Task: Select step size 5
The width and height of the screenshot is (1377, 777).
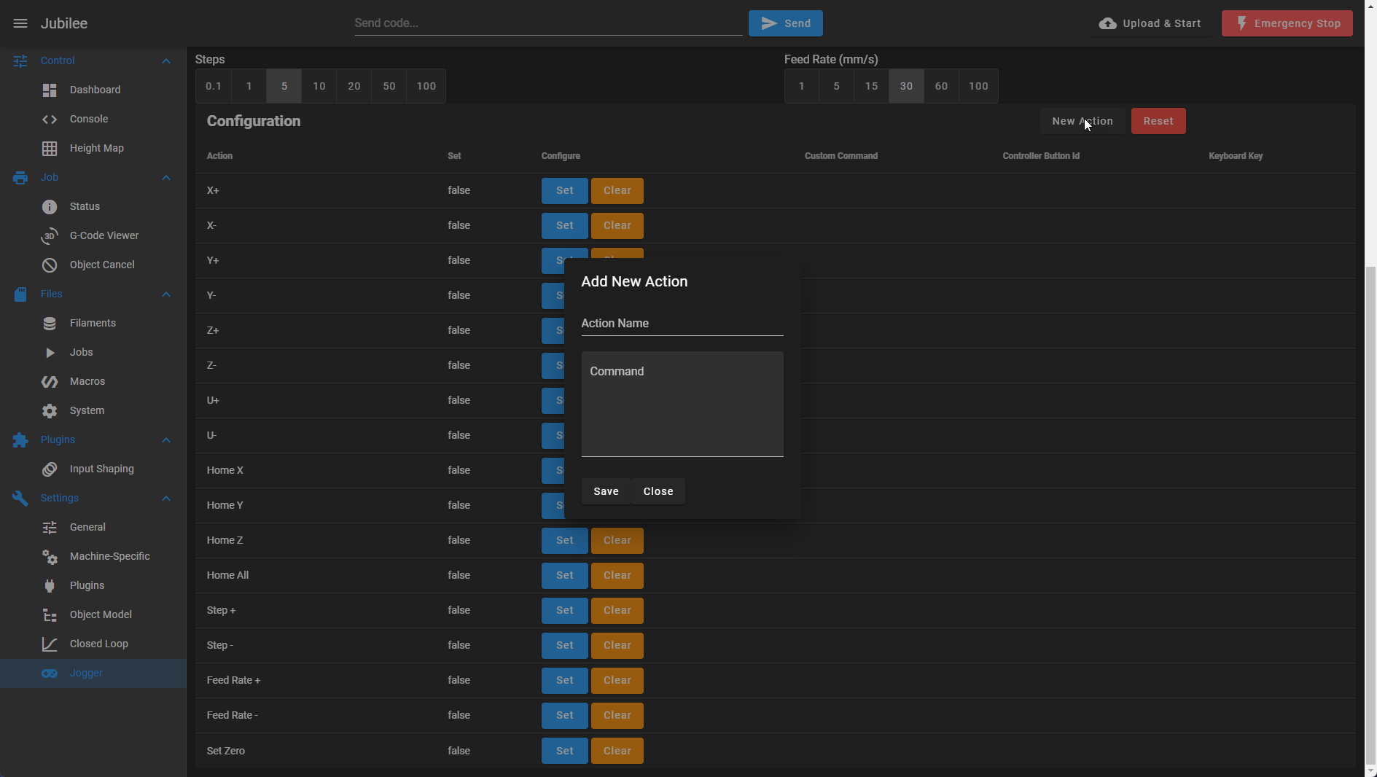Action: 284,86
